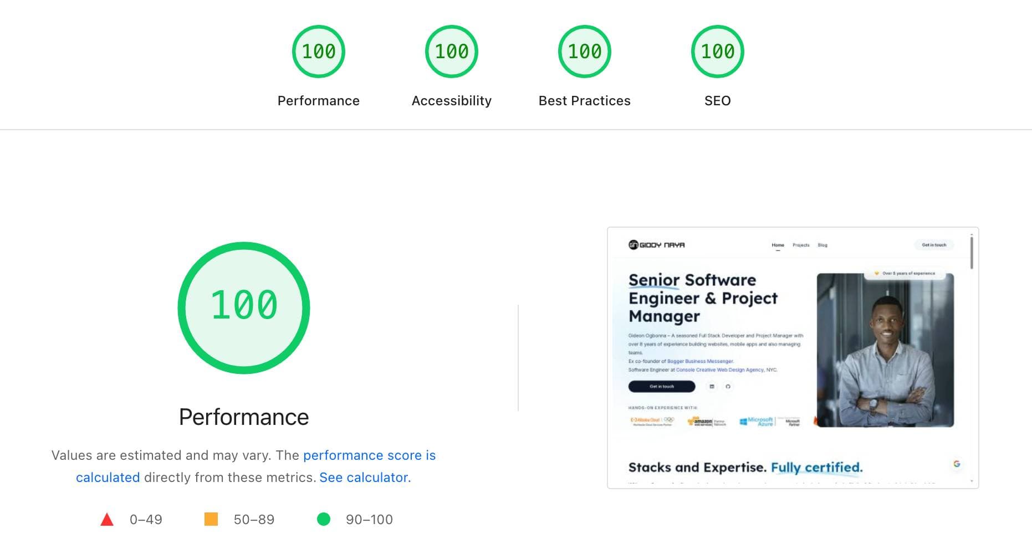Click the Performance score gauge in the top row
Screen dimensions: 1032x544
(x=318, y=52)
